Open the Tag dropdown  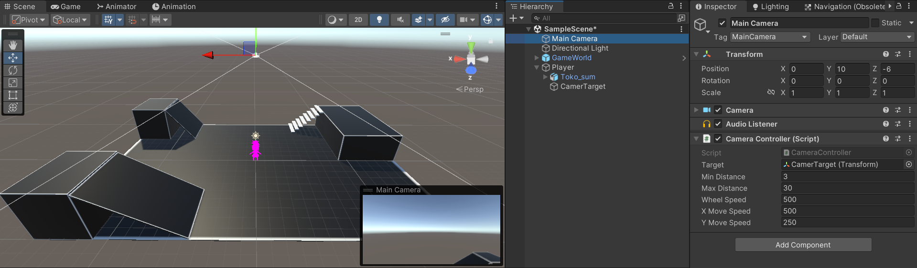(x=770, y=37)
